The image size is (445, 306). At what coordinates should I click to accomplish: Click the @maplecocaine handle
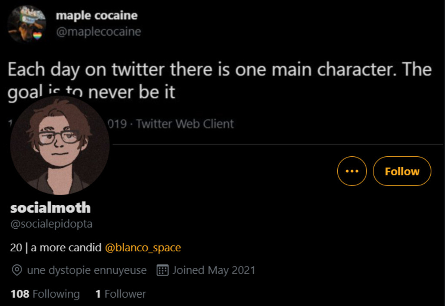tap(98, 32)
